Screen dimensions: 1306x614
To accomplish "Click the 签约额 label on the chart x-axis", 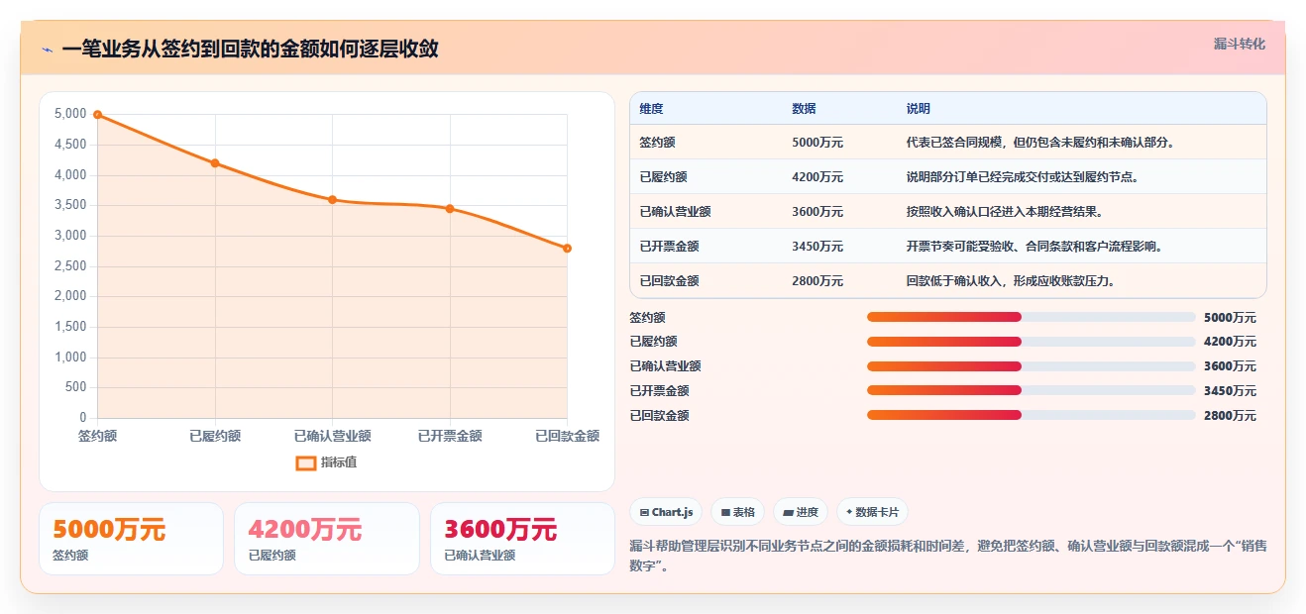I will coord(97,436).
